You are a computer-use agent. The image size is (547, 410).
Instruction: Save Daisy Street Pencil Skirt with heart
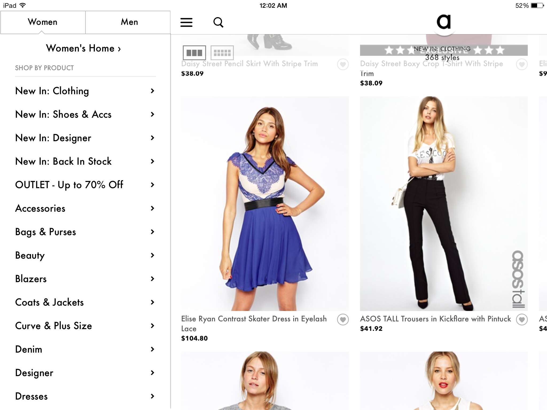(x=343, y=64)
